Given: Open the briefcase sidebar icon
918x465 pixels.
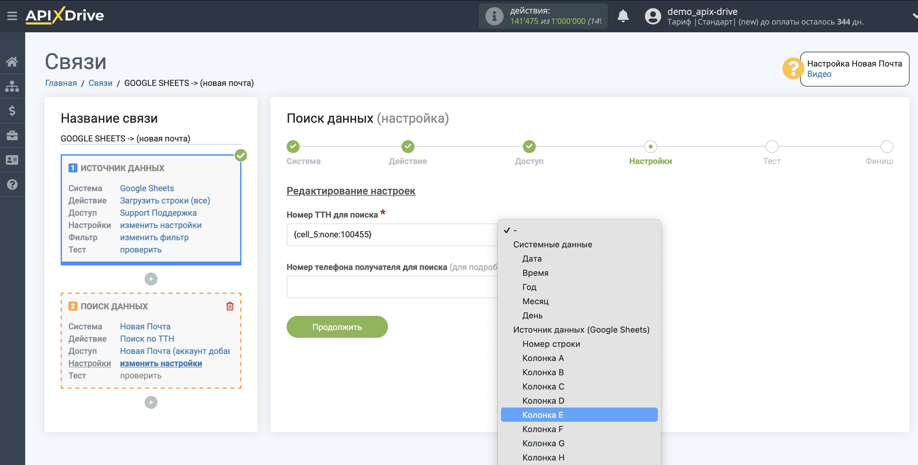Looking at the screenshot, I should pos(12,136).
